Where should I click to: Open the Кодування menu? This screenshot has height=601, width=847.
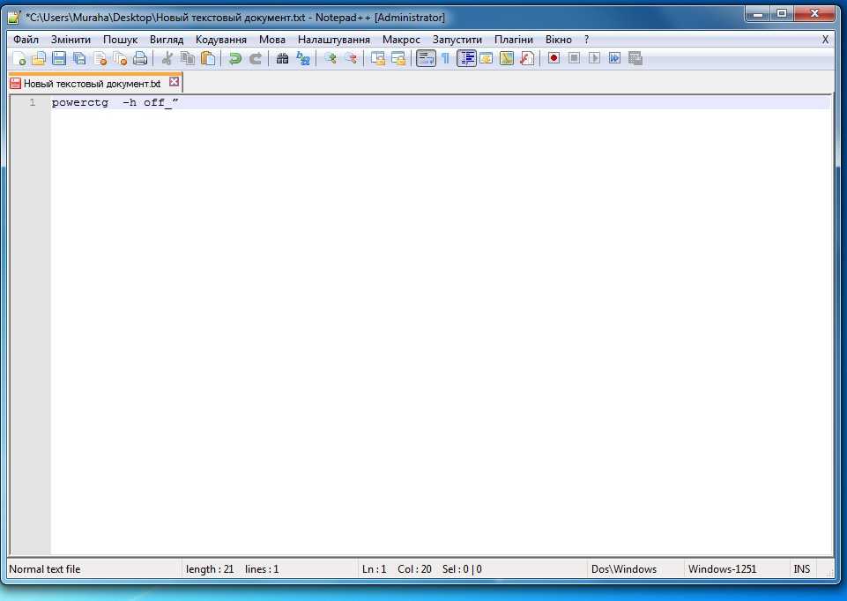[x=220, y=40]
